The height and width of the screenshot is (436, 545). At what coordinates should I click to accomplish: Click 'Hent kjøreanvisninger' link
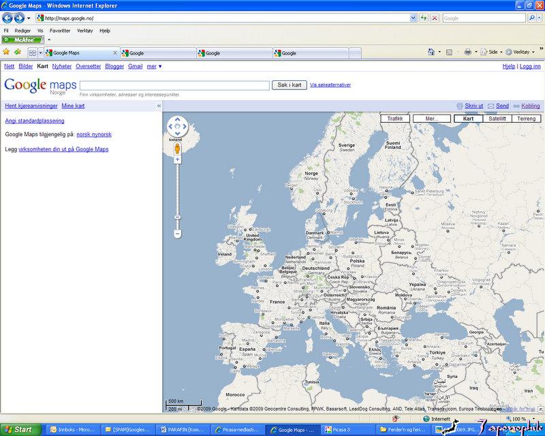[x=31, y=106]
